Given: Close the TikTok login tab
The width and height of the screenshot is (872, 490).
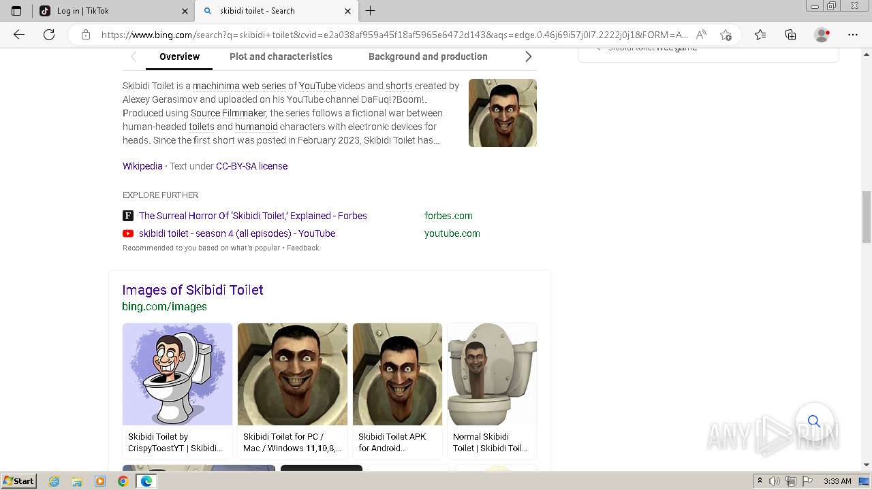Looking at the screenshot, I should coord(185,11).
